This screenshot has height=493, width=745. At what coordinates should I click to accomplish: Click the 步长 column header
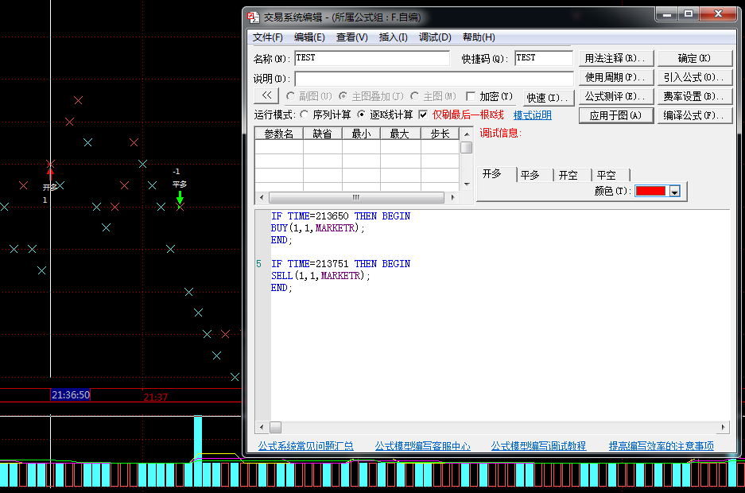click(x=440, y=134)
